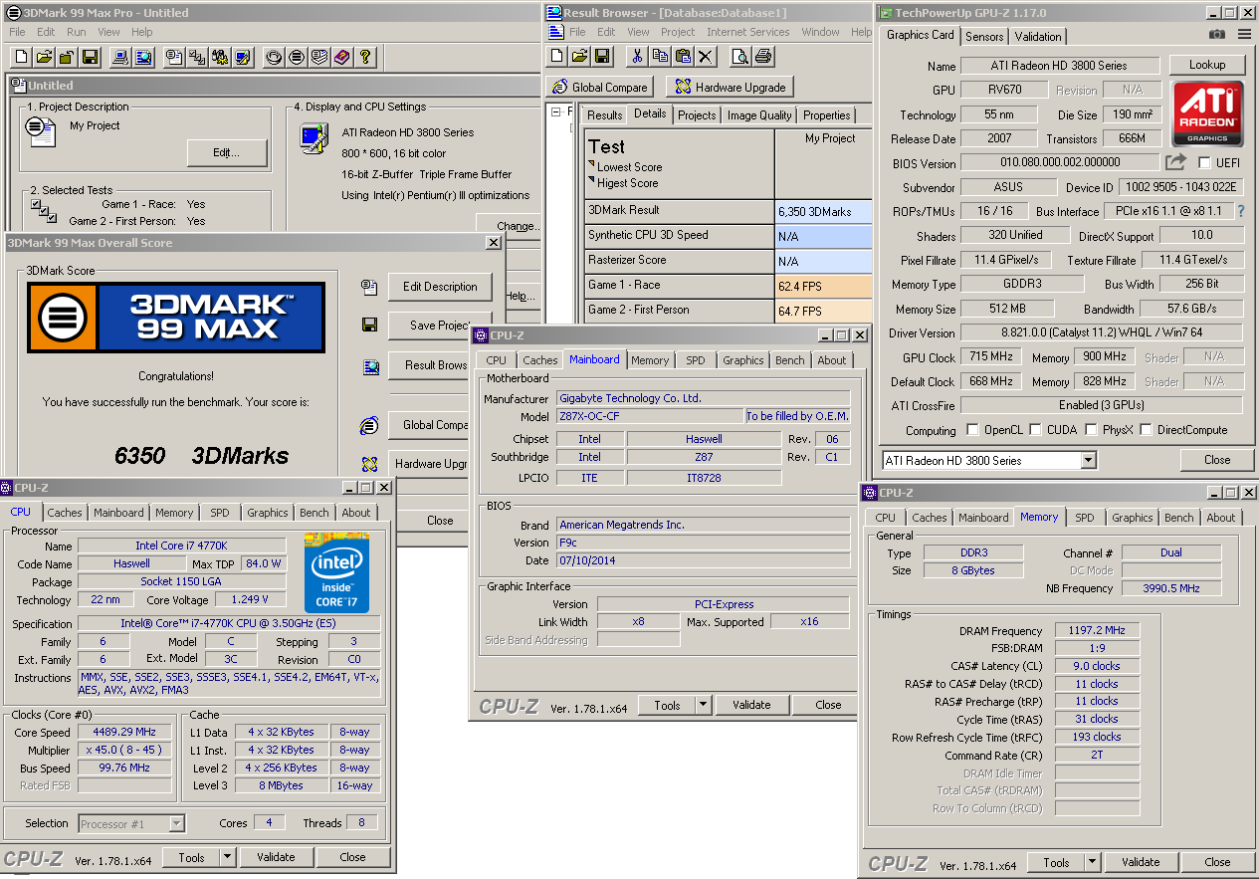Click the Bus Interface question mark in GPU-Z
1259x879 pixels.
pos(1241,211)
